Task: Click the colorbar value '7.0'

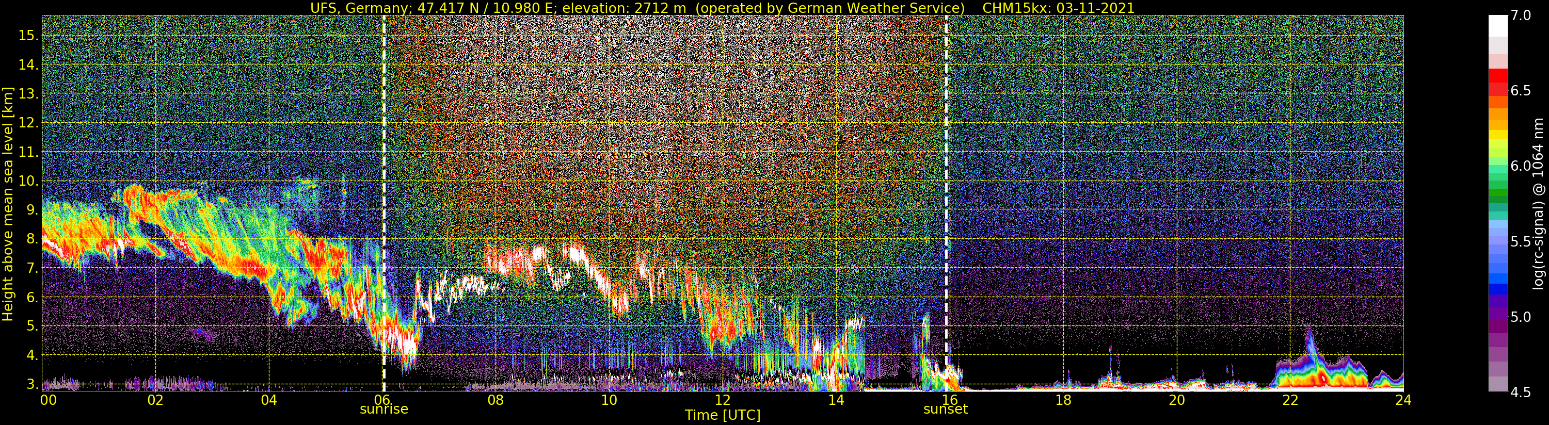Action: coord(1521,15)
